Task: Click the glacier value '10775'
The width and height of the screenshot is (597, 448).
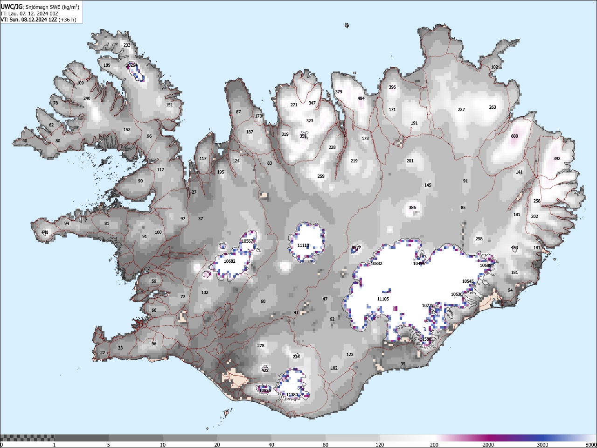Action: (428, 306)
